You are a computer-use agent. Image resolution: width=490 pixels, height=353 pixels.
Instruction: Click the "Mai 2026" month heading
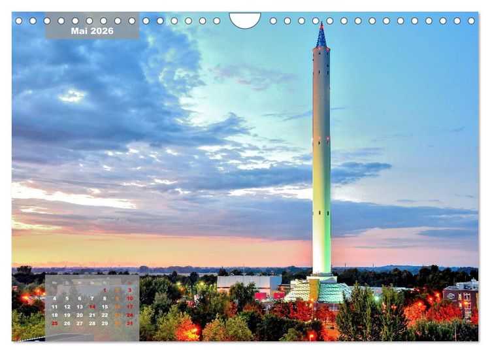pyautogui.click(x=92, y=31)
